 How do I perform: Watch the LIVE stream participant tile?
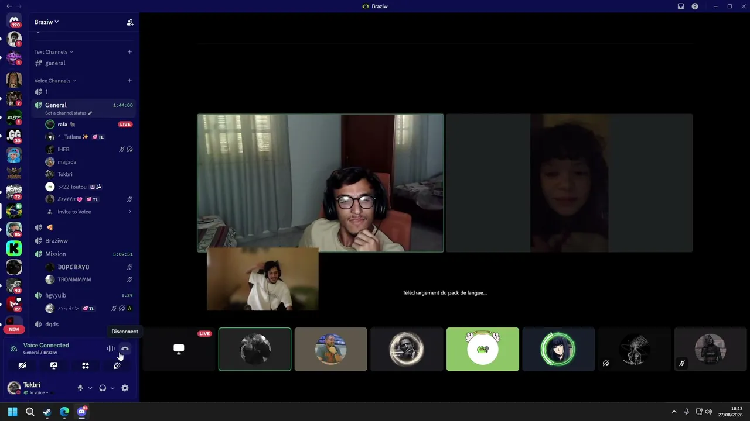179,349
